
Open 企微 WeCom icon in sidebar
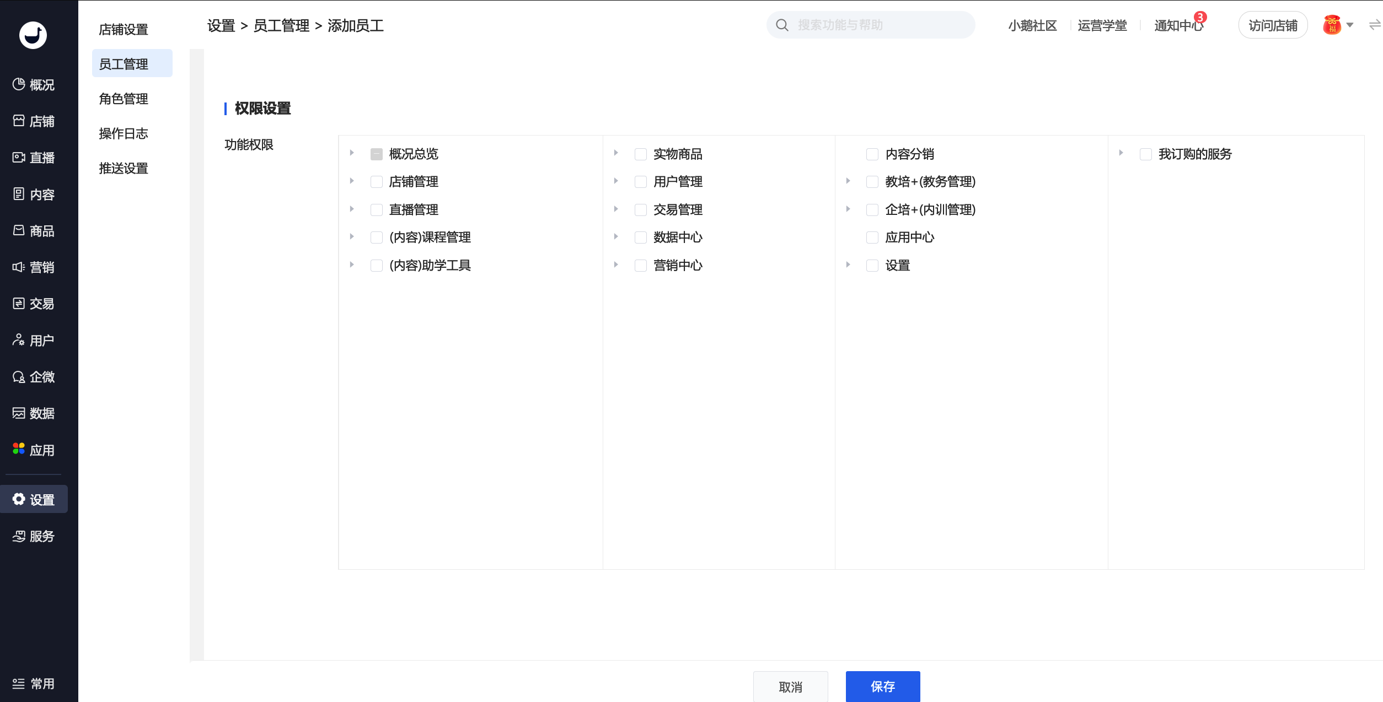pyautogui.click(x=19, y=376)
